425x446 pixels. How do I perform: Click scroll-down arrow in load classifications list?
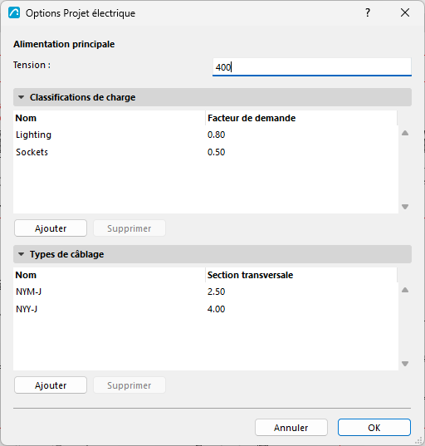[x=405, y=207]
